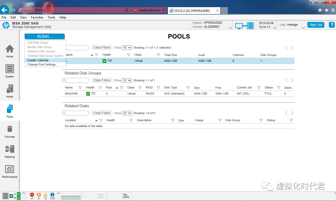The width and height of the screenshot is (336, 201).
Task: Click the Related Disk Groups search field
Action: pyautogui.click(x=76, y=80)
